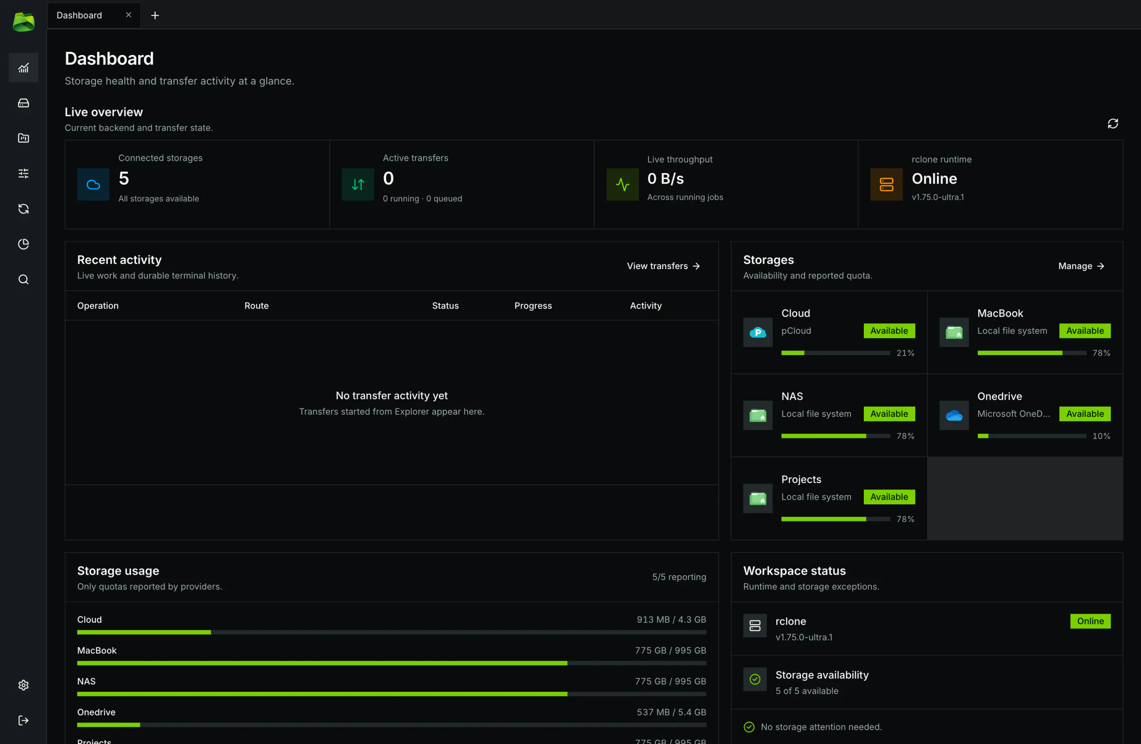Image resolution: width=1141 pixels, height=744 pixels.
Task: Click the Onedrive cloud icon
Action: pos(954,415)
